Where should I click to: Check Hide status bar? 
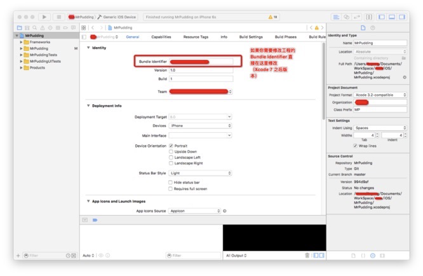tap(170, 183)
